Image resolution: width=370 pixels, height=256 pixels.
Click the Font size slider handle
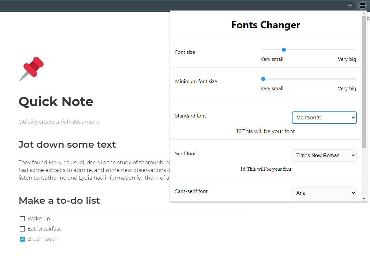[284, 50]
